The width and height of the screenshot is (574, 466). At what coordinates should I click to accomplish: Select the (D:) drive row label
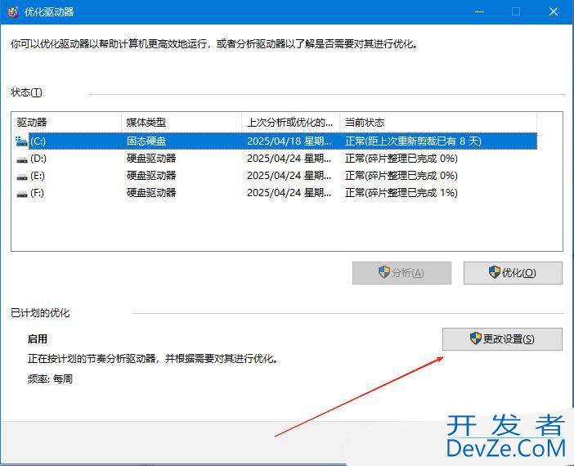pos(38,159)
